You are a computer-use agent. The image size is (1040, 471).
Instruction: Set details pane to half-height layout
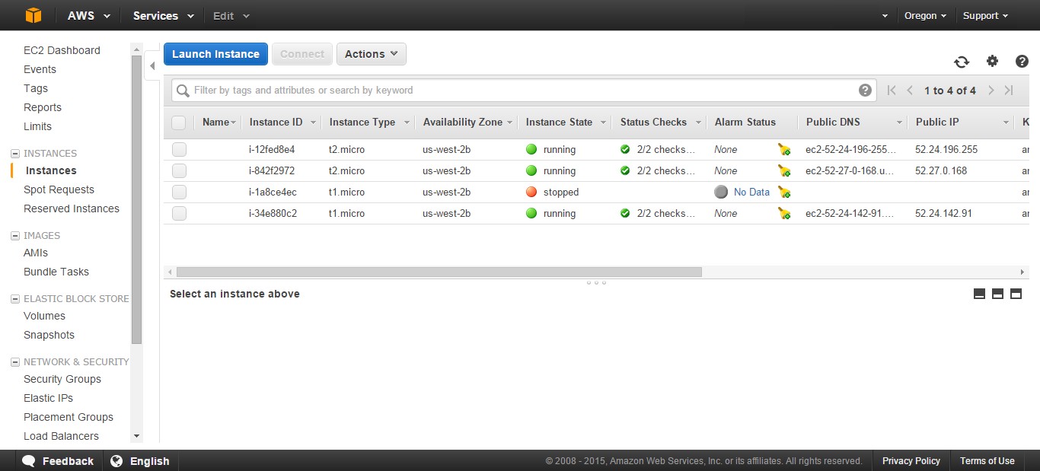coord(997,294)
